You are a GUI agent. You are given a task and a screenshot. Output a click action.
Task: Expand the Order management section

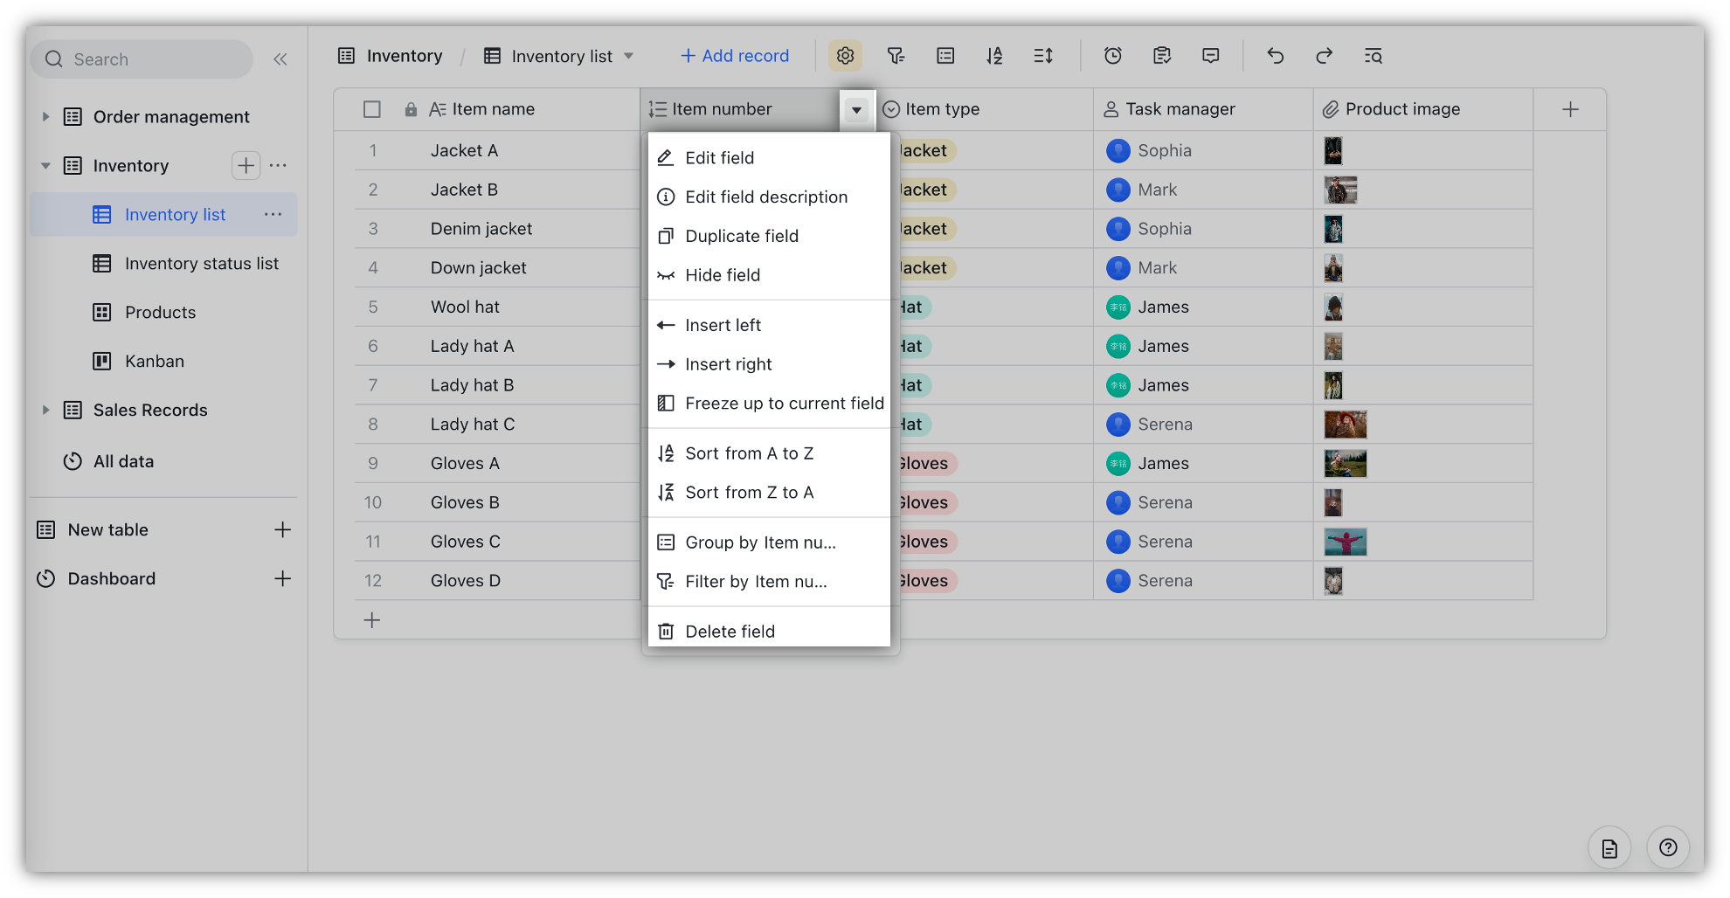pyautogui.click(x=46, y=116)
